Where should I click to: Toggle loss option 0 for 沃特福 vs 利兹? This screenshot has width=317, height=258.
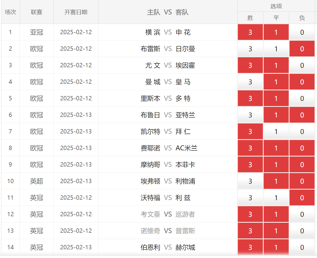point(302,197)
